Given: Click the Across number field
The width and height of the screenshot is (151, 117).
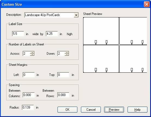Looking at the screenshot, I should click(26, 53).
